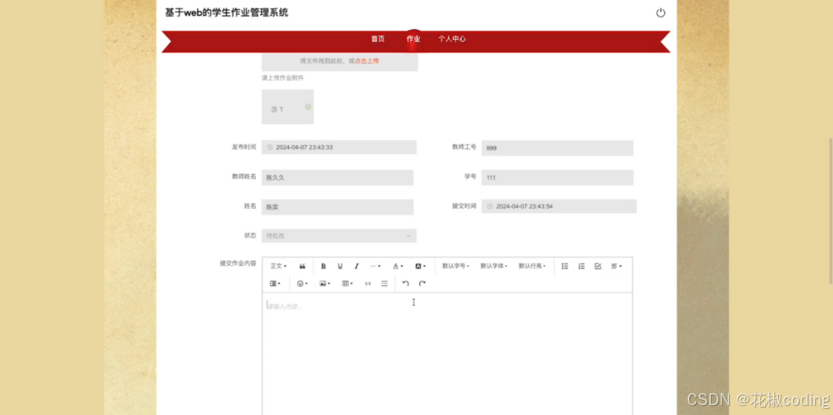Go to the 首页 nav item
833x415 pixels.
tap(378, 39)
